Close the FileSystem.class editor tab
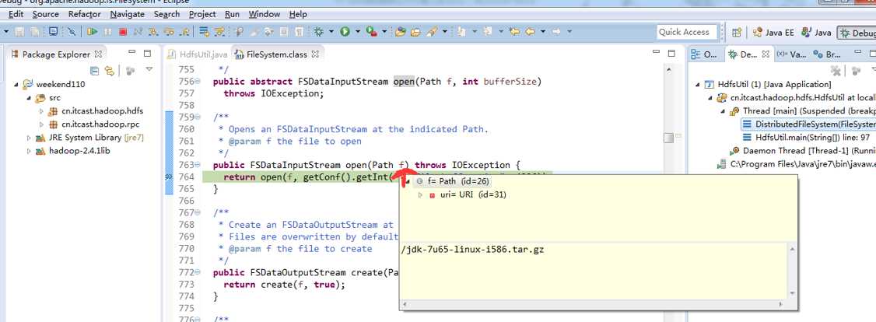The width and height of the screenshot is (876, 322). click(x=315, y=54)
